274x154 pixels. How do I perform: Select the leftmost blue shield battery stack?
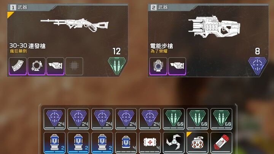pos(54,143)
